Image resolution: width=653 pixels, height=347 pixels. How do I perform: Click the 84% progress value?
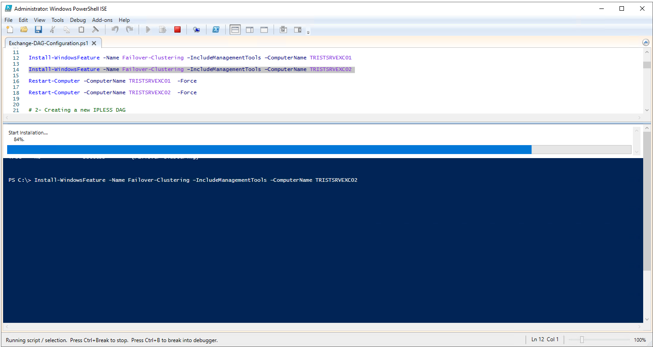(x=19, y=139)
